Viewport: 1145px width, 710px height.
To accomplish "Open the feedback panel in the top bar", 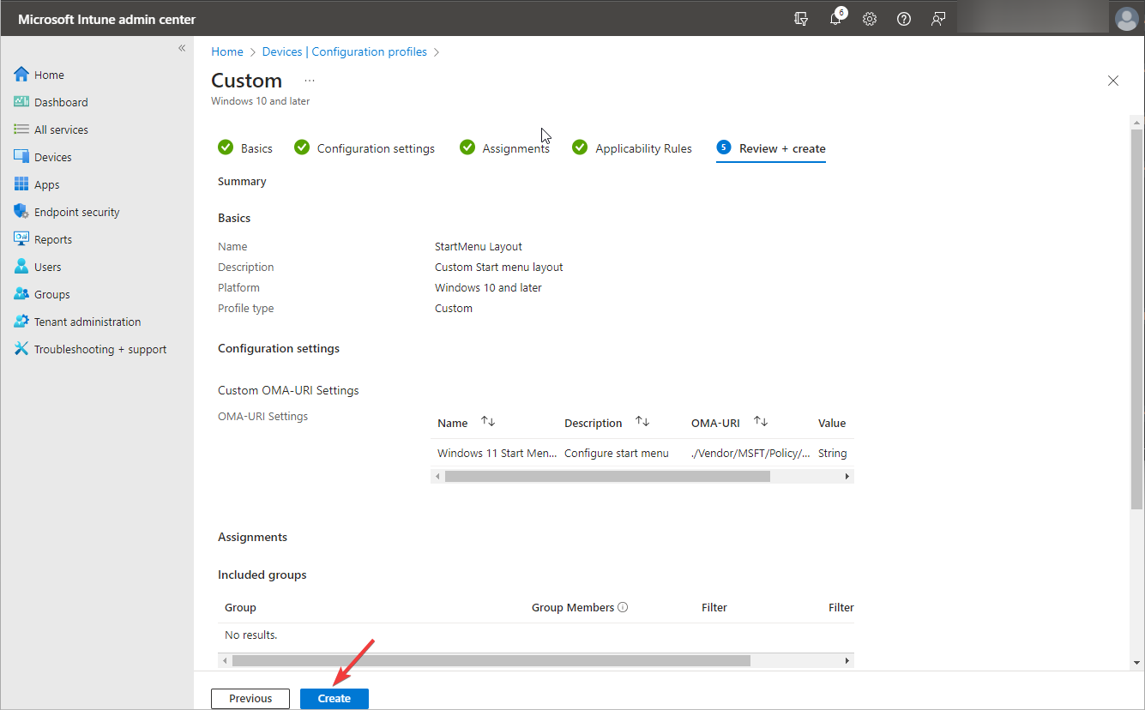I will pos(937,18).
